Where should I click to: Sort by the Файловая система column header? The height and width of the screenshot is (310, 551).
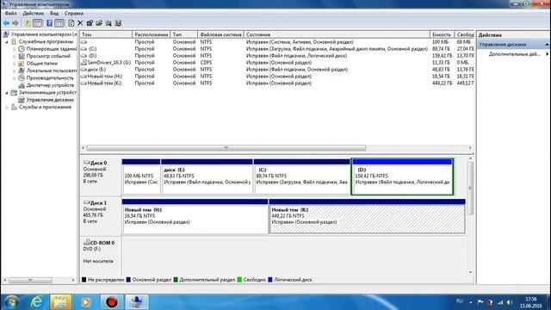(220, 34)
